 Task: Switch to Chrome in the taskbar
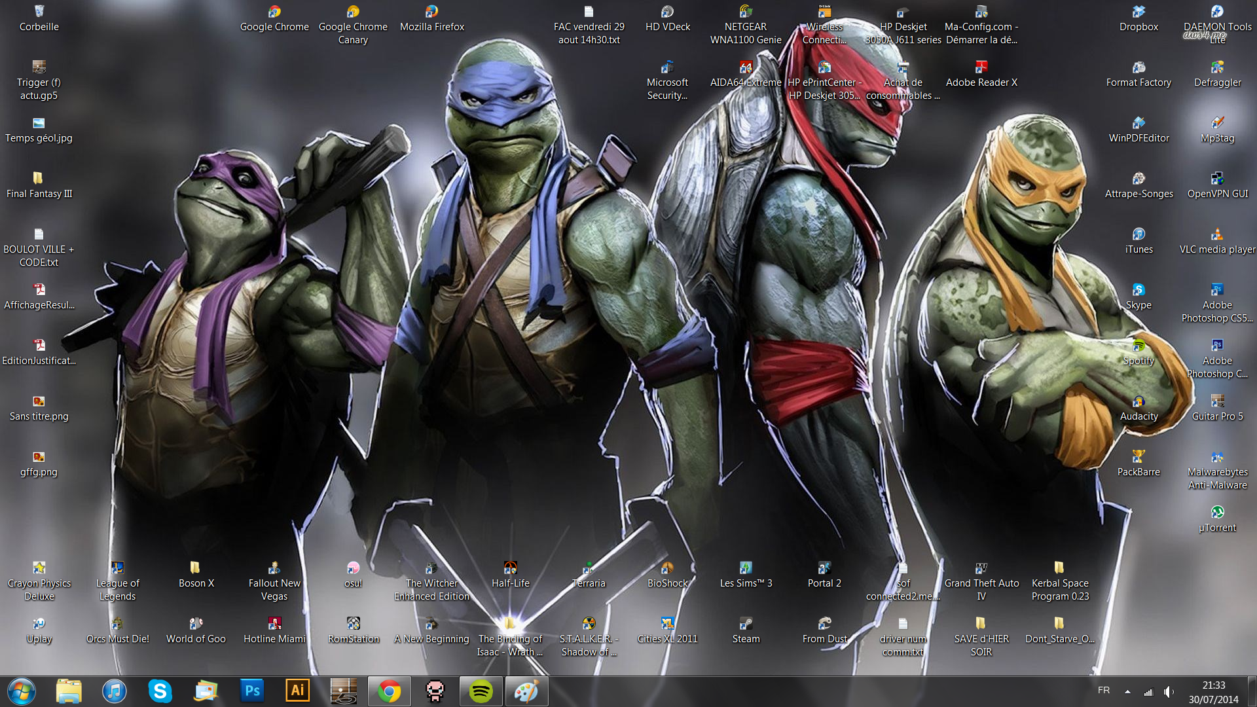click(x=389, y=691)
